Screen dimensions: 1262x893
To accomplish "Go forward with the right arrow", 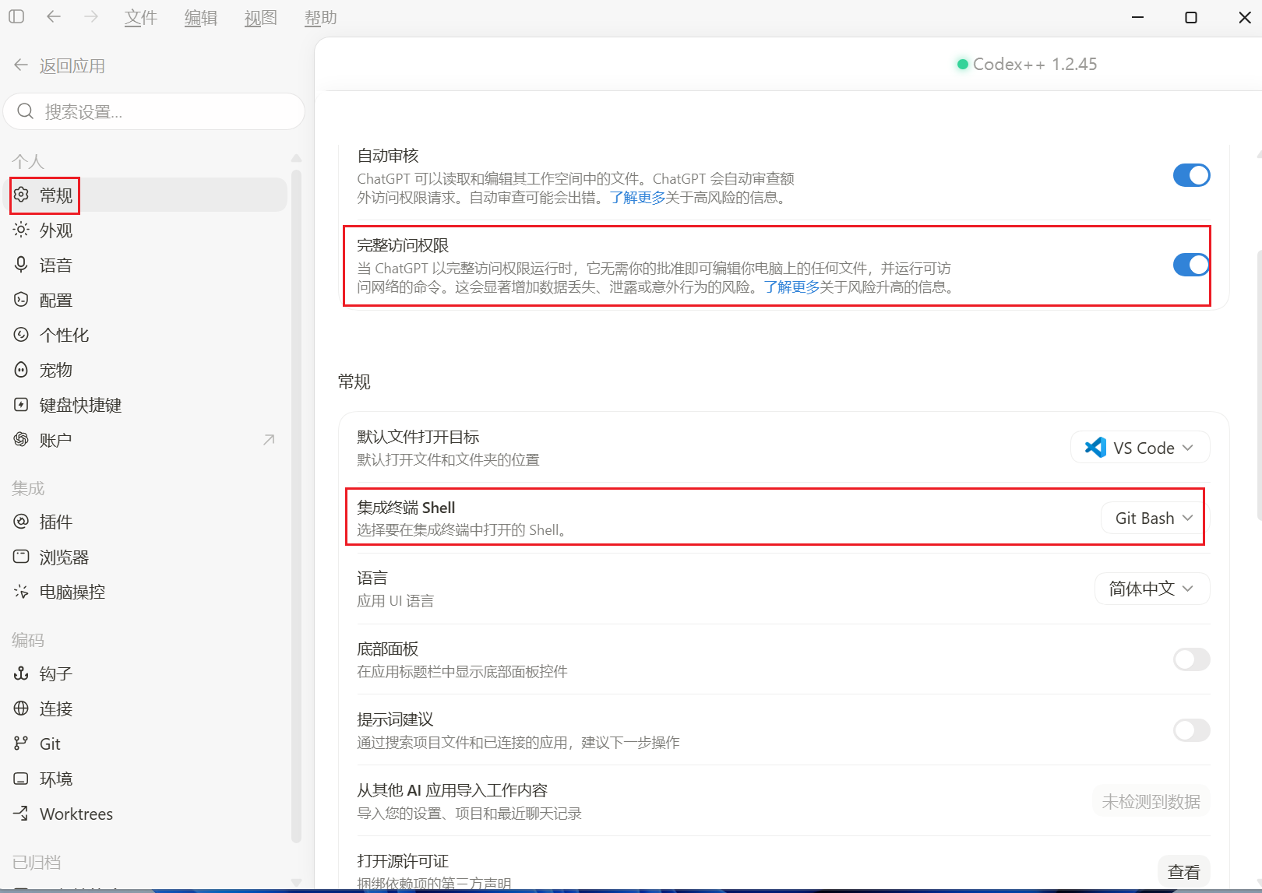I will click(91, 16).
